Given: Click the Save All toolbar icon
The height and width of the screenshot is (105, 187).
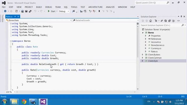Looking at the screenshot, I should (x=30, y=11).
